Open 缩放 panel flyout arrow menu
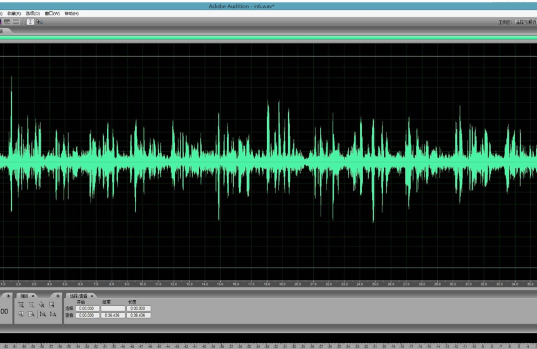Screen dimensions: 537x349 pyautogui.click(x=58, y=296)
